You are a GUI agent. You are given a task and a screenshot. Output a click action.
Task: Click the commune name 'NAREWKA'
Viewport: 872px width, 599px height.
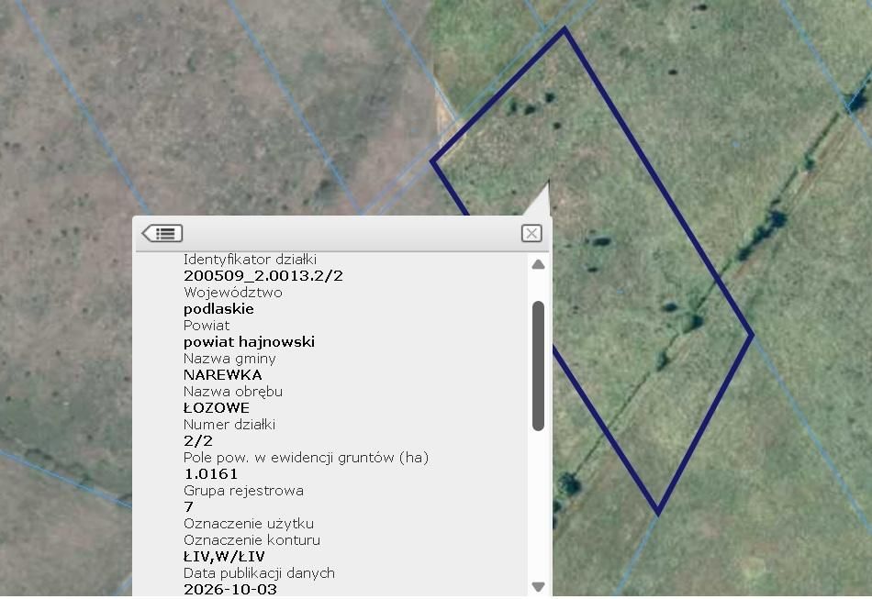point(222,375)
